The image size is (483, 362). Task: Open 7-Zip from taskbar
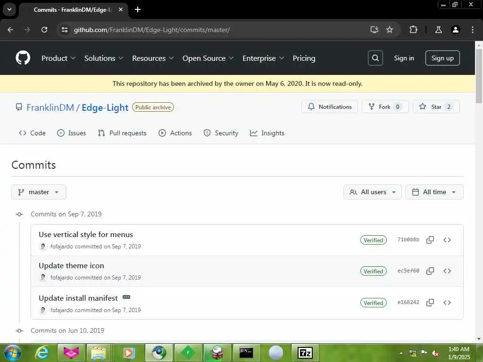(305, 353)
